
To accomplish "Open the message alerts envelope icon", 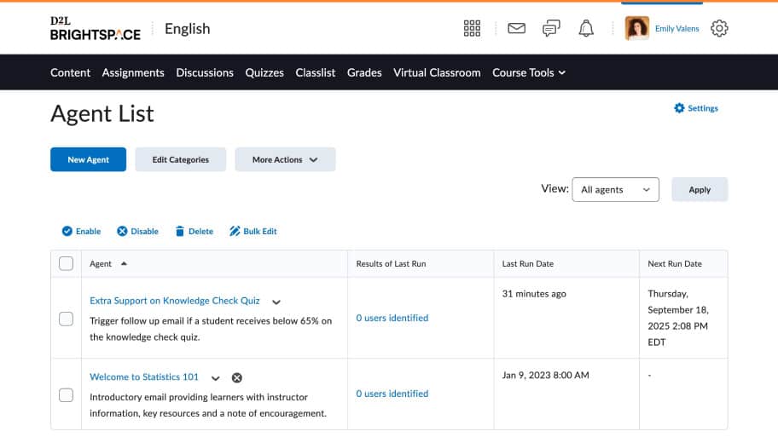I will pyautogui.click(x=516, y=29).
